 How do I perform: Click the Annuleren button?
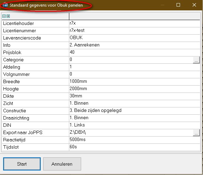62,164
